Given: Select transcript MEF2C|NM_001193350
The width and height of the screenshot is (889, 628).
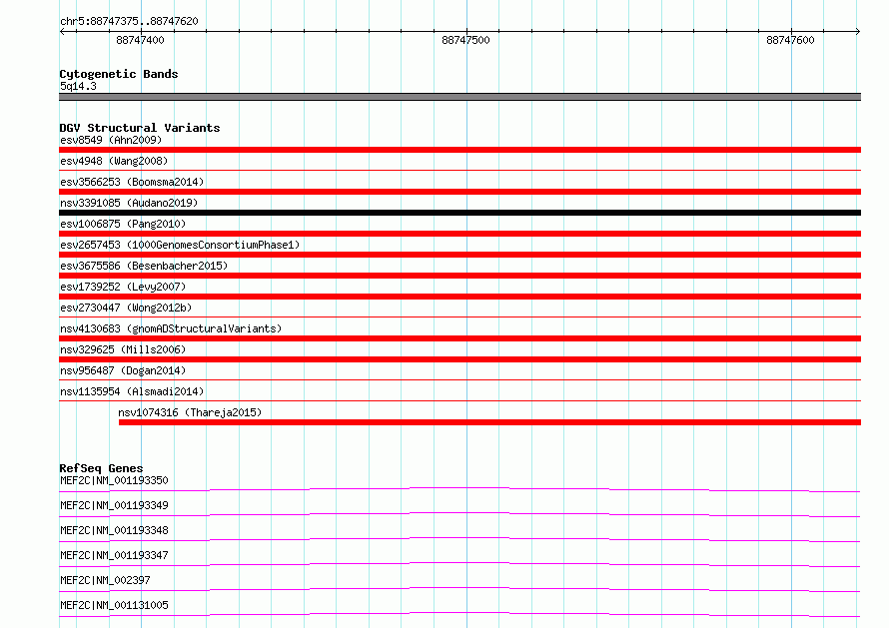Looking at the screenshot, I should 114,480.
